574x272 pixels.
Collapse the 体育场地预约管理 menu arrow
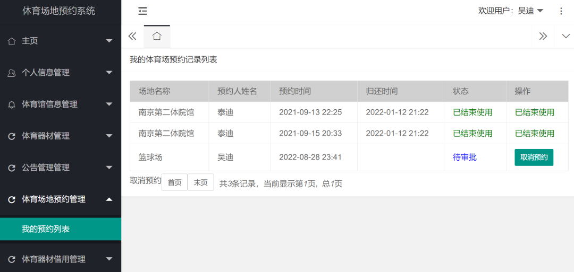(109, 199)
